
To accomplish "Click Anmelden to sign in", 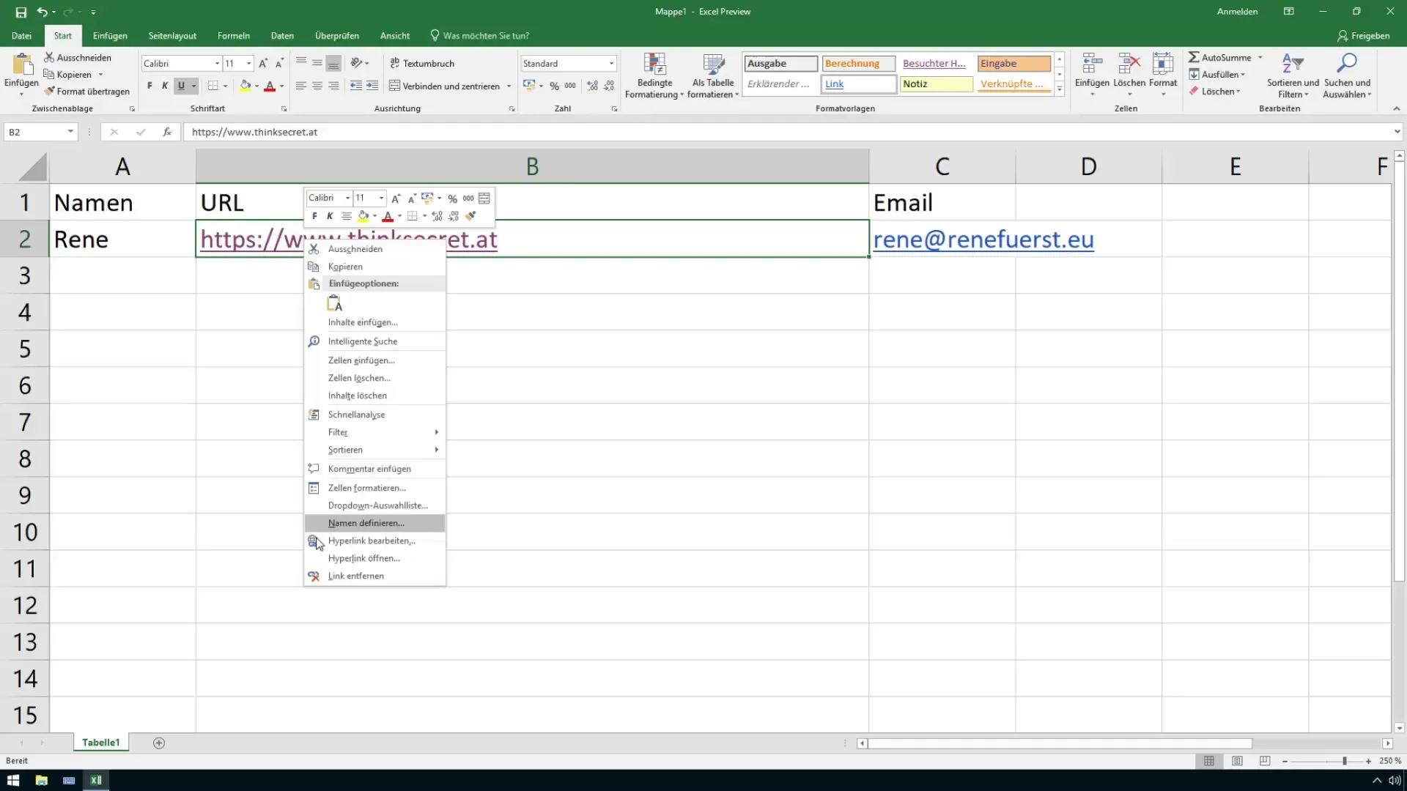I will (1237, 12).
